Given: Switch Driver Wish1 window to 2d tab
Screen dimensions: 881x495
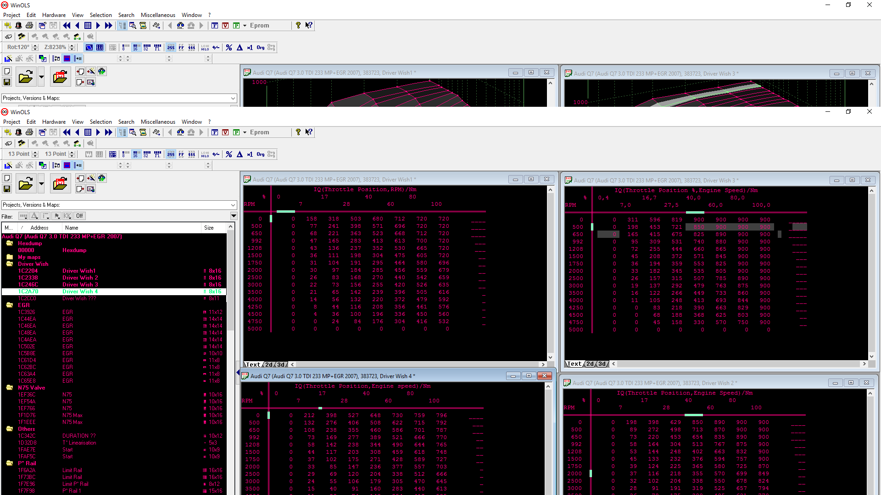Looking at the screenshot, I should (269, 365).
